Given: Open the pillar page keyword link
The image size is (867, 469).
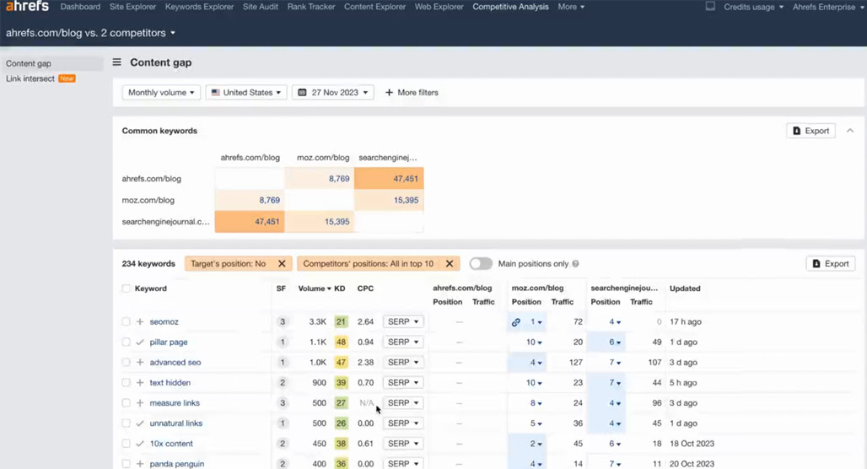Looking at the screenshot, I should click(169, 342).
